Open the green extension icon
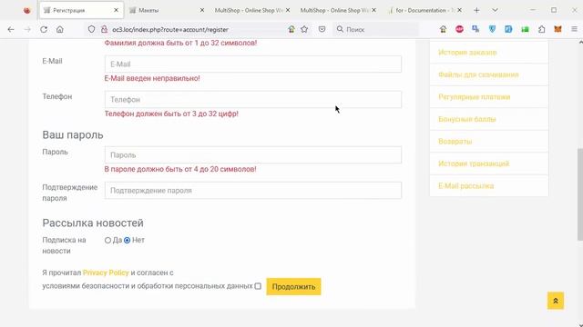Screen dimensions: 583x327 pyautogui.click(x=525, y=29)
